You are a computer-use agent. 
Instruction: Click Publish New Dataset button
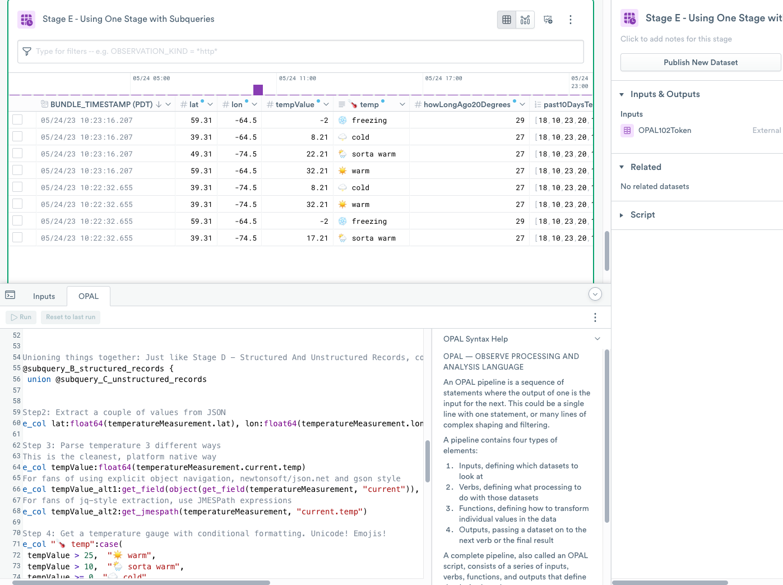pyautogui.click(x=701, y=62)
